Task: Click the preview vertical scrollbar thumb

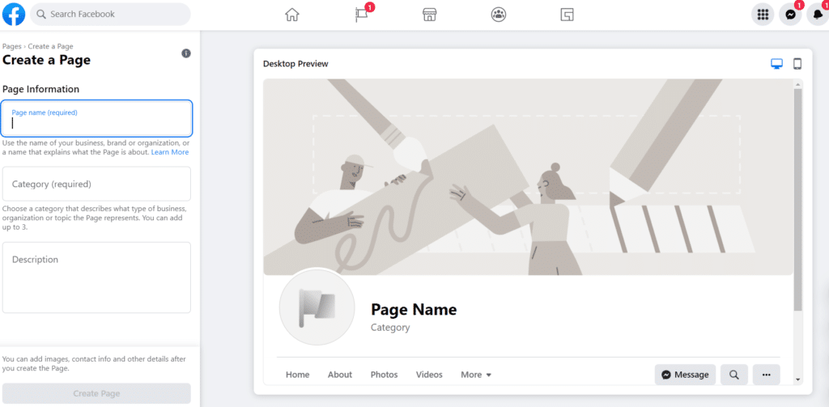Action: click(797, 199)
